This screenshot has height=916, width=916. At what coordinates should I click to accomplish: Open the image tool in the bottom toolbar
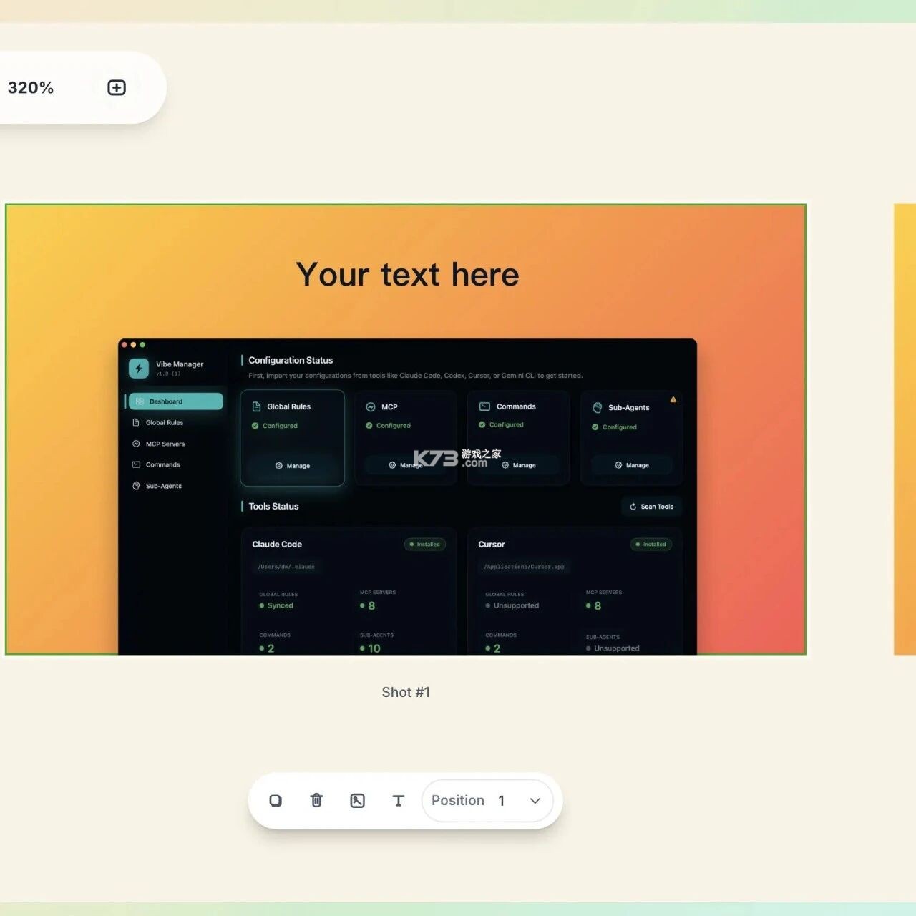point(358,800)
